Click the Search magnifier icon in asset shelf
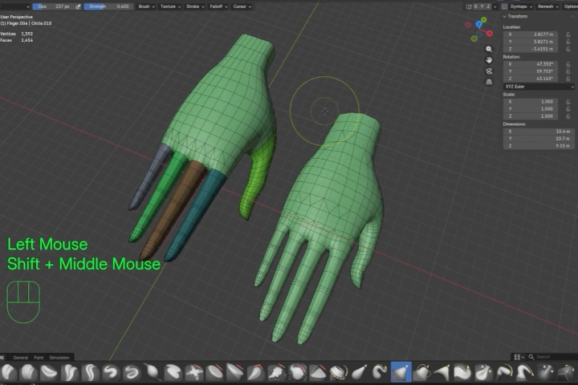This screenshot has height=385, width=578. [x=531, y=357]
